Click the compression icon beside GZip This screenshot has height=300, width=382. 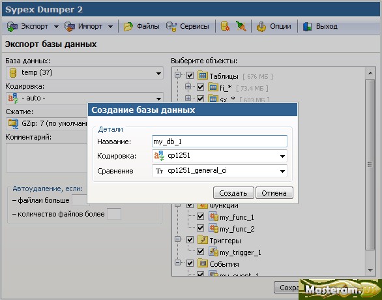13,123
